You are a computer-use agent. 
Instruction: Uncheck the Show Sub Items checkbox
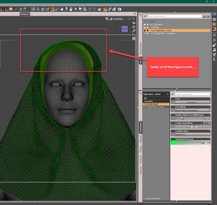pyautogui.click(x=144, y=199)
